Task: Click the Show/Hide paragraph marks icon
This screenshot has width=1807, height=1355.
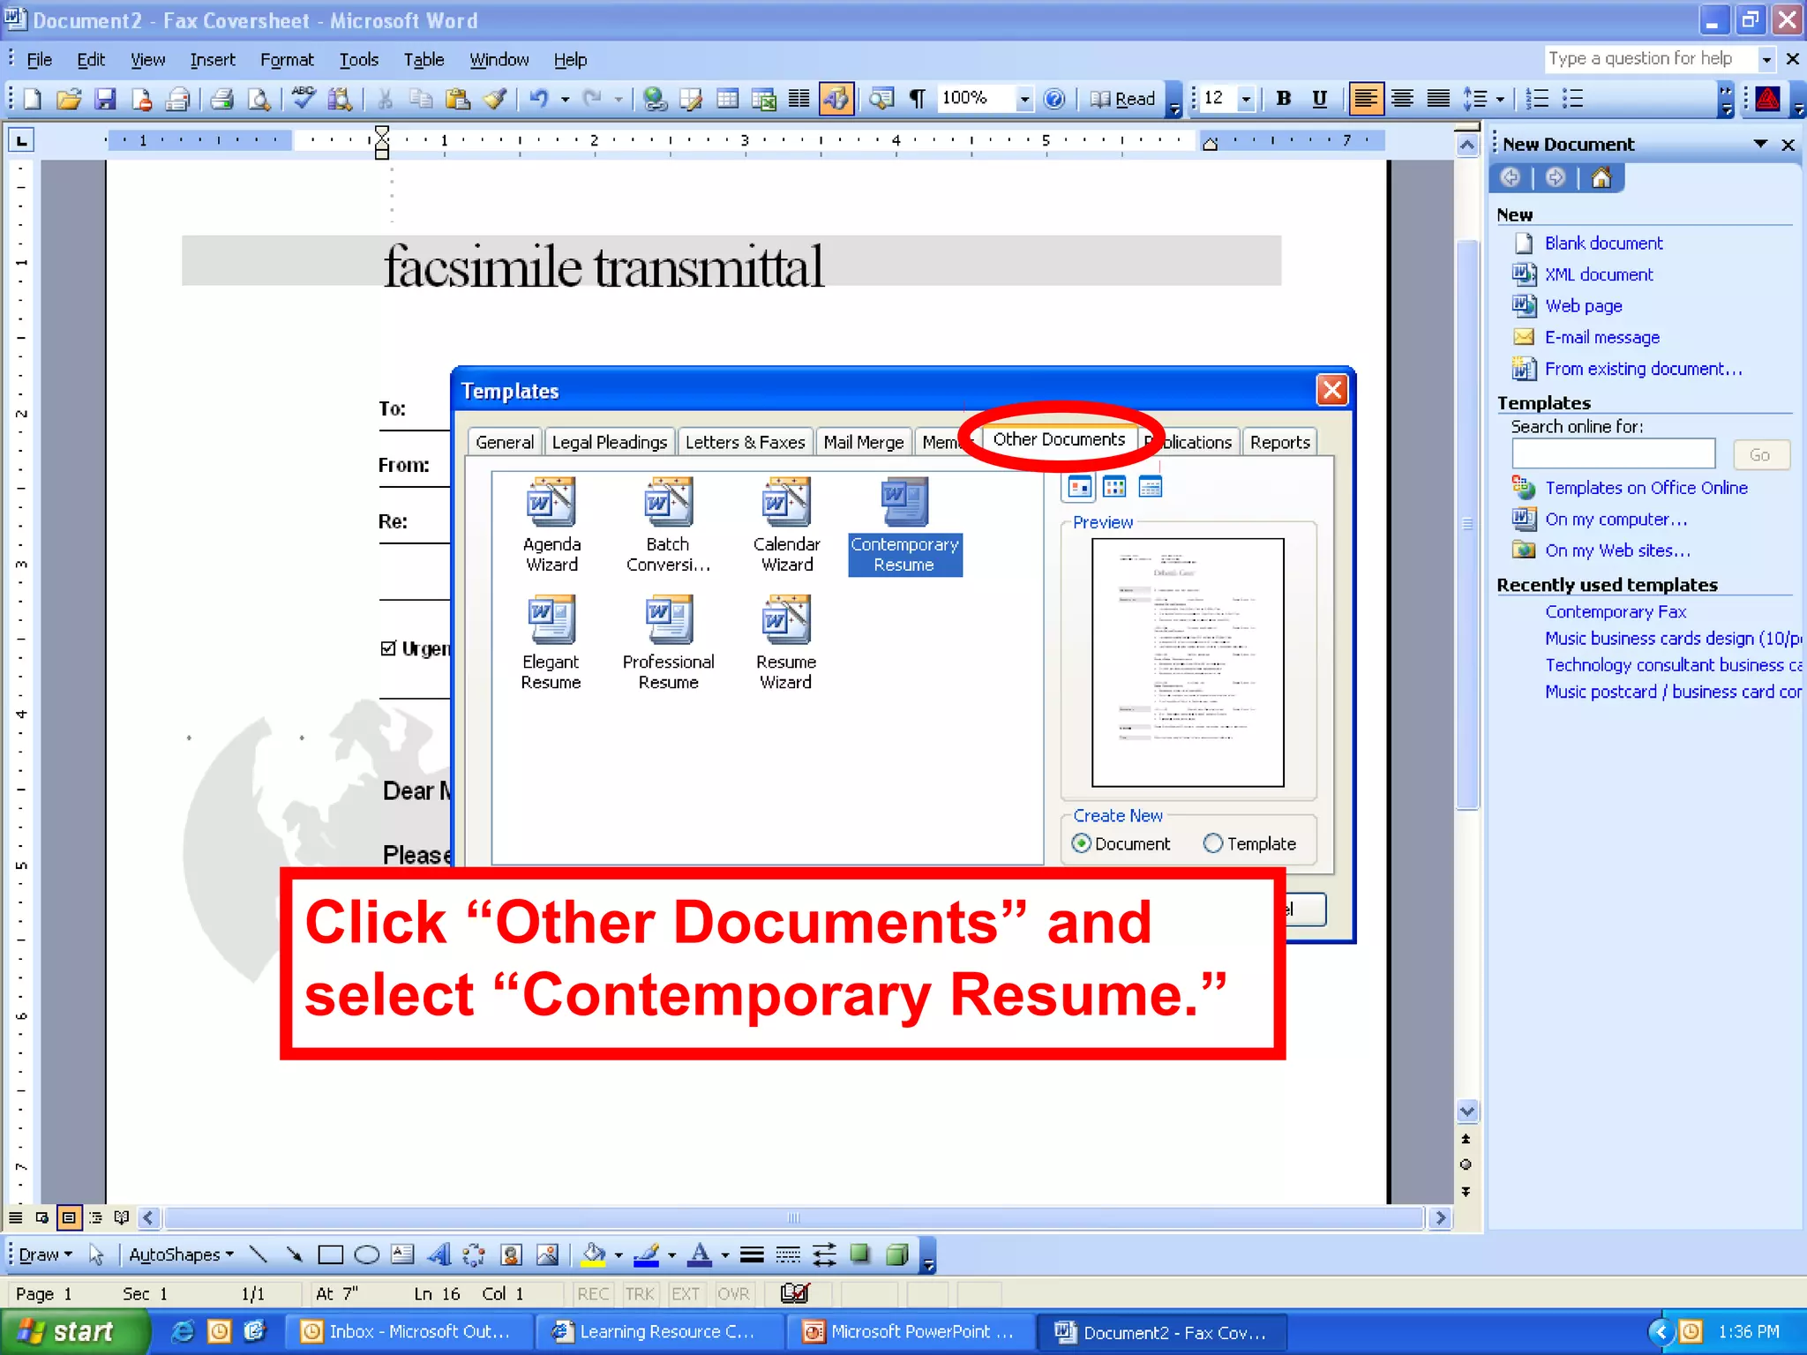Action: pos(917,99)
